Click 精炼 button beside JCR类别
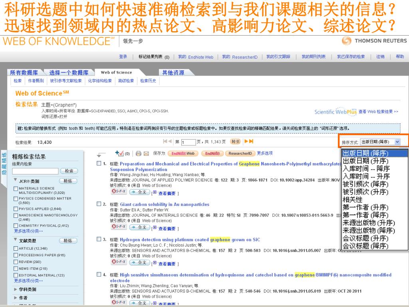The height and width of the screenshot is (307, 409). 68,181
